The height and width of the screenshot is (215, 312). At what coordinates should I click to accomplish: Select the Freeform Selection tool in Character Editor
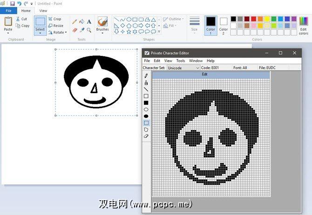(x=146, y=130)
